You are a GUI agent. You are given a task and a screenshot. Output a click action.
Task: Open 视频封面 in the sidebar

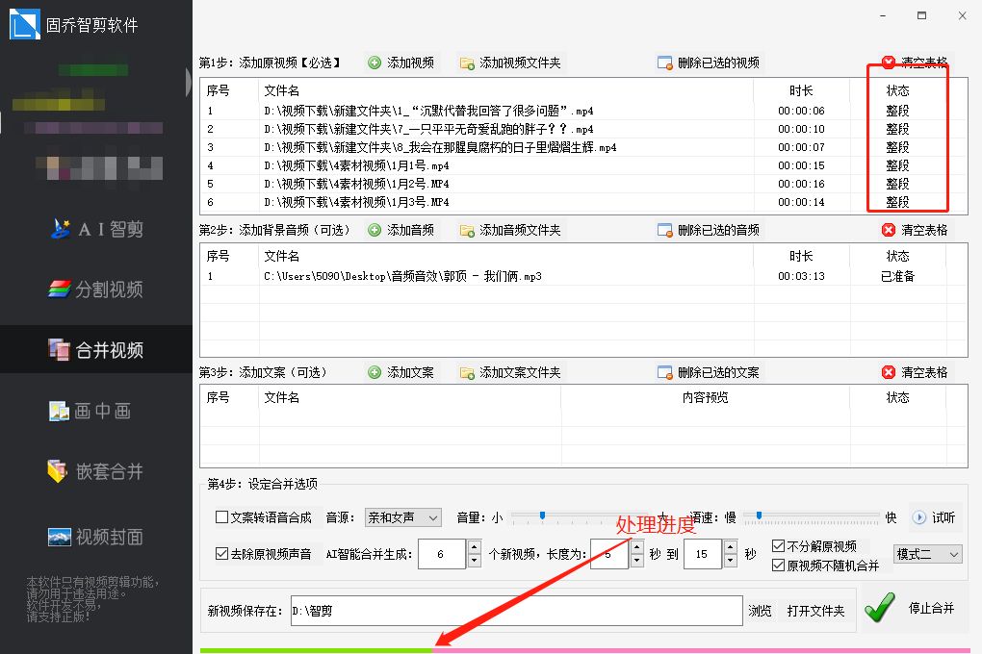(x=96, y=537)
